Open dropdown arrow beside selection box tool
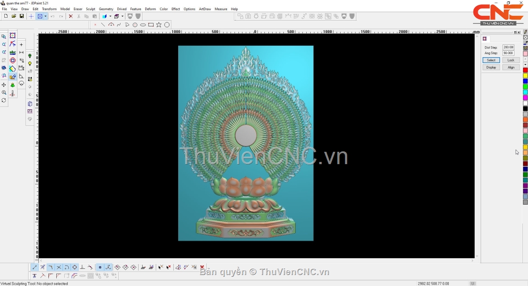The width and height of the screenshot is (528, 286). [x=45, y=16]
